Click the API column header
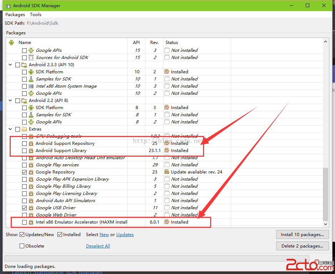 136,43
